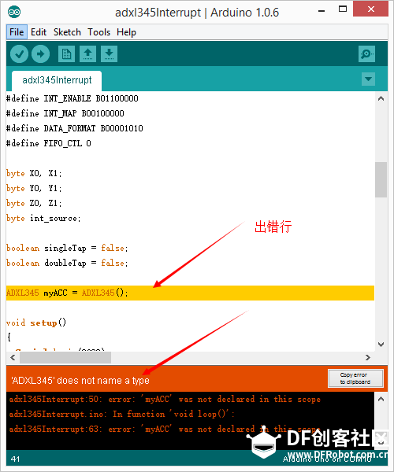Click the Verify checkmark button
Viewport: 394px width, 472px height.
click(19, 54)
